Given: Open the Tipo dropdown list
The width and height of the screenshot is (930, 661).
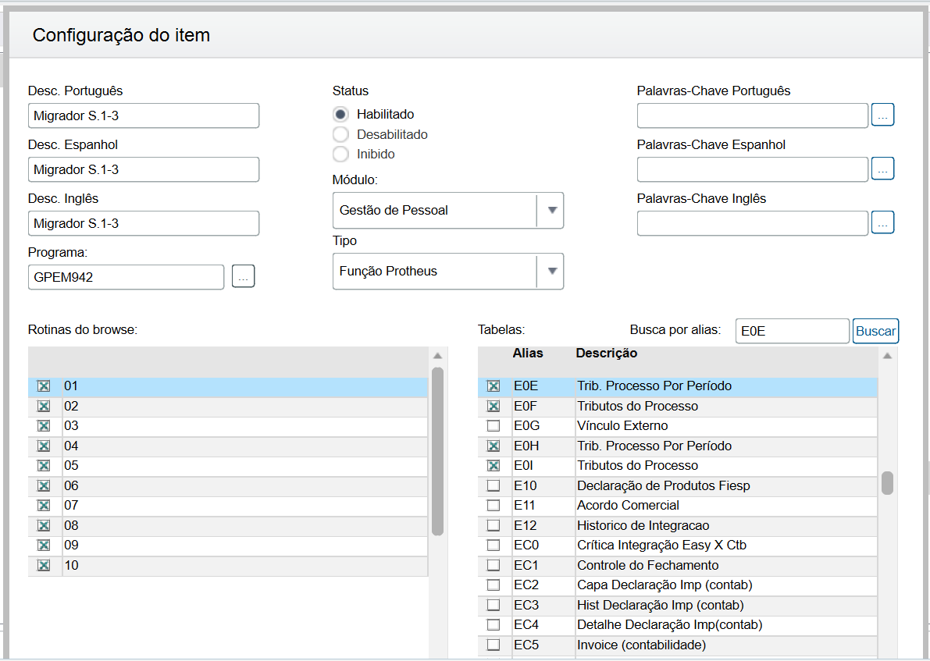Looking at the screenshot, I should pos(551,271).
